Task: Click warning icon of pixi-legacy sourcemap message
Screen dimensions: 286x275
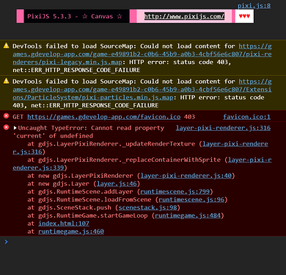Action: 6,46
